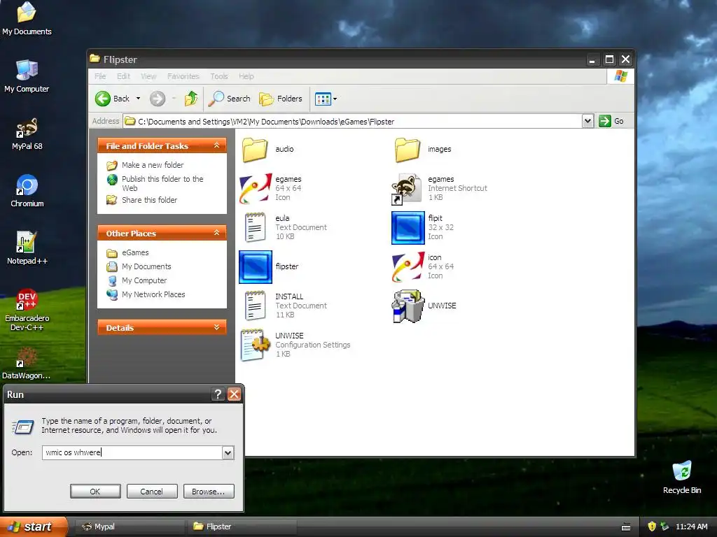Click the network connection tray icon
Viewport: 717px width, 537px height.
(664, 527)
